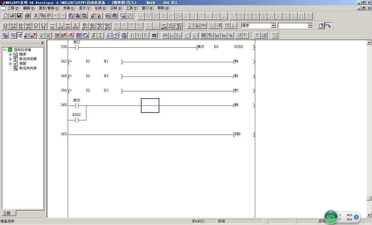Viewport: 372px width, 225px height.
Task: Open the 程序 dropdown list
Action: [273, 26]
